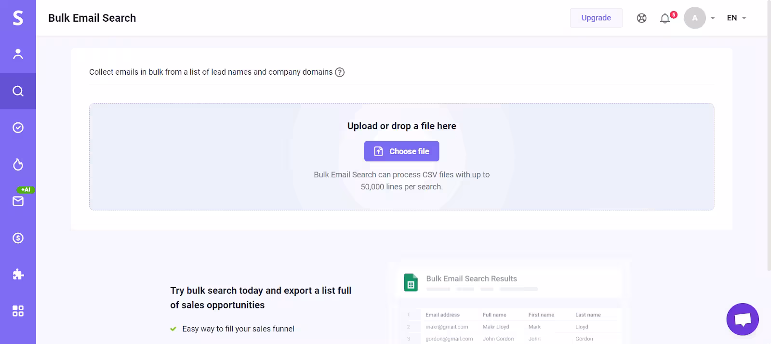Expand the account avatar dropdown arrow

[x=713, y=18]
